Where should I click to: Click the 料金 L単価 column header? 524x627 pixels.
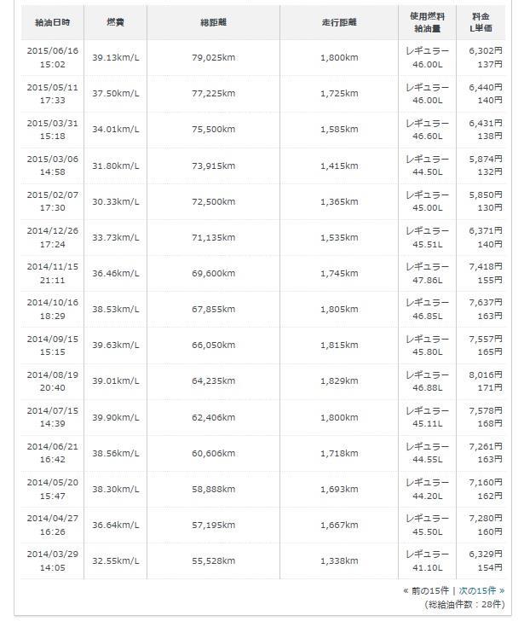tap(481, 22)
